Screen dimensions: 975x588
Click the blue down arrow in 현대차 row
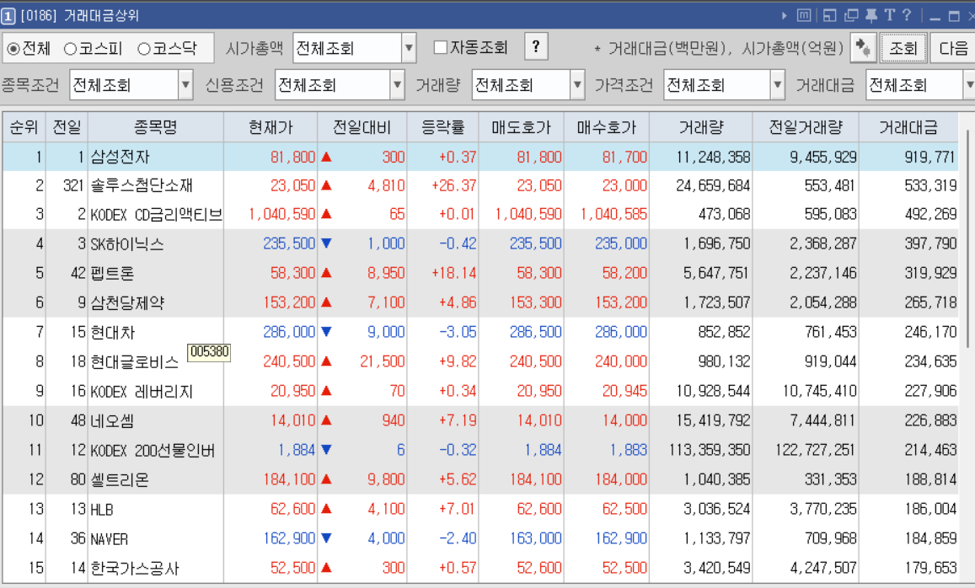click(x=326, y=332)
